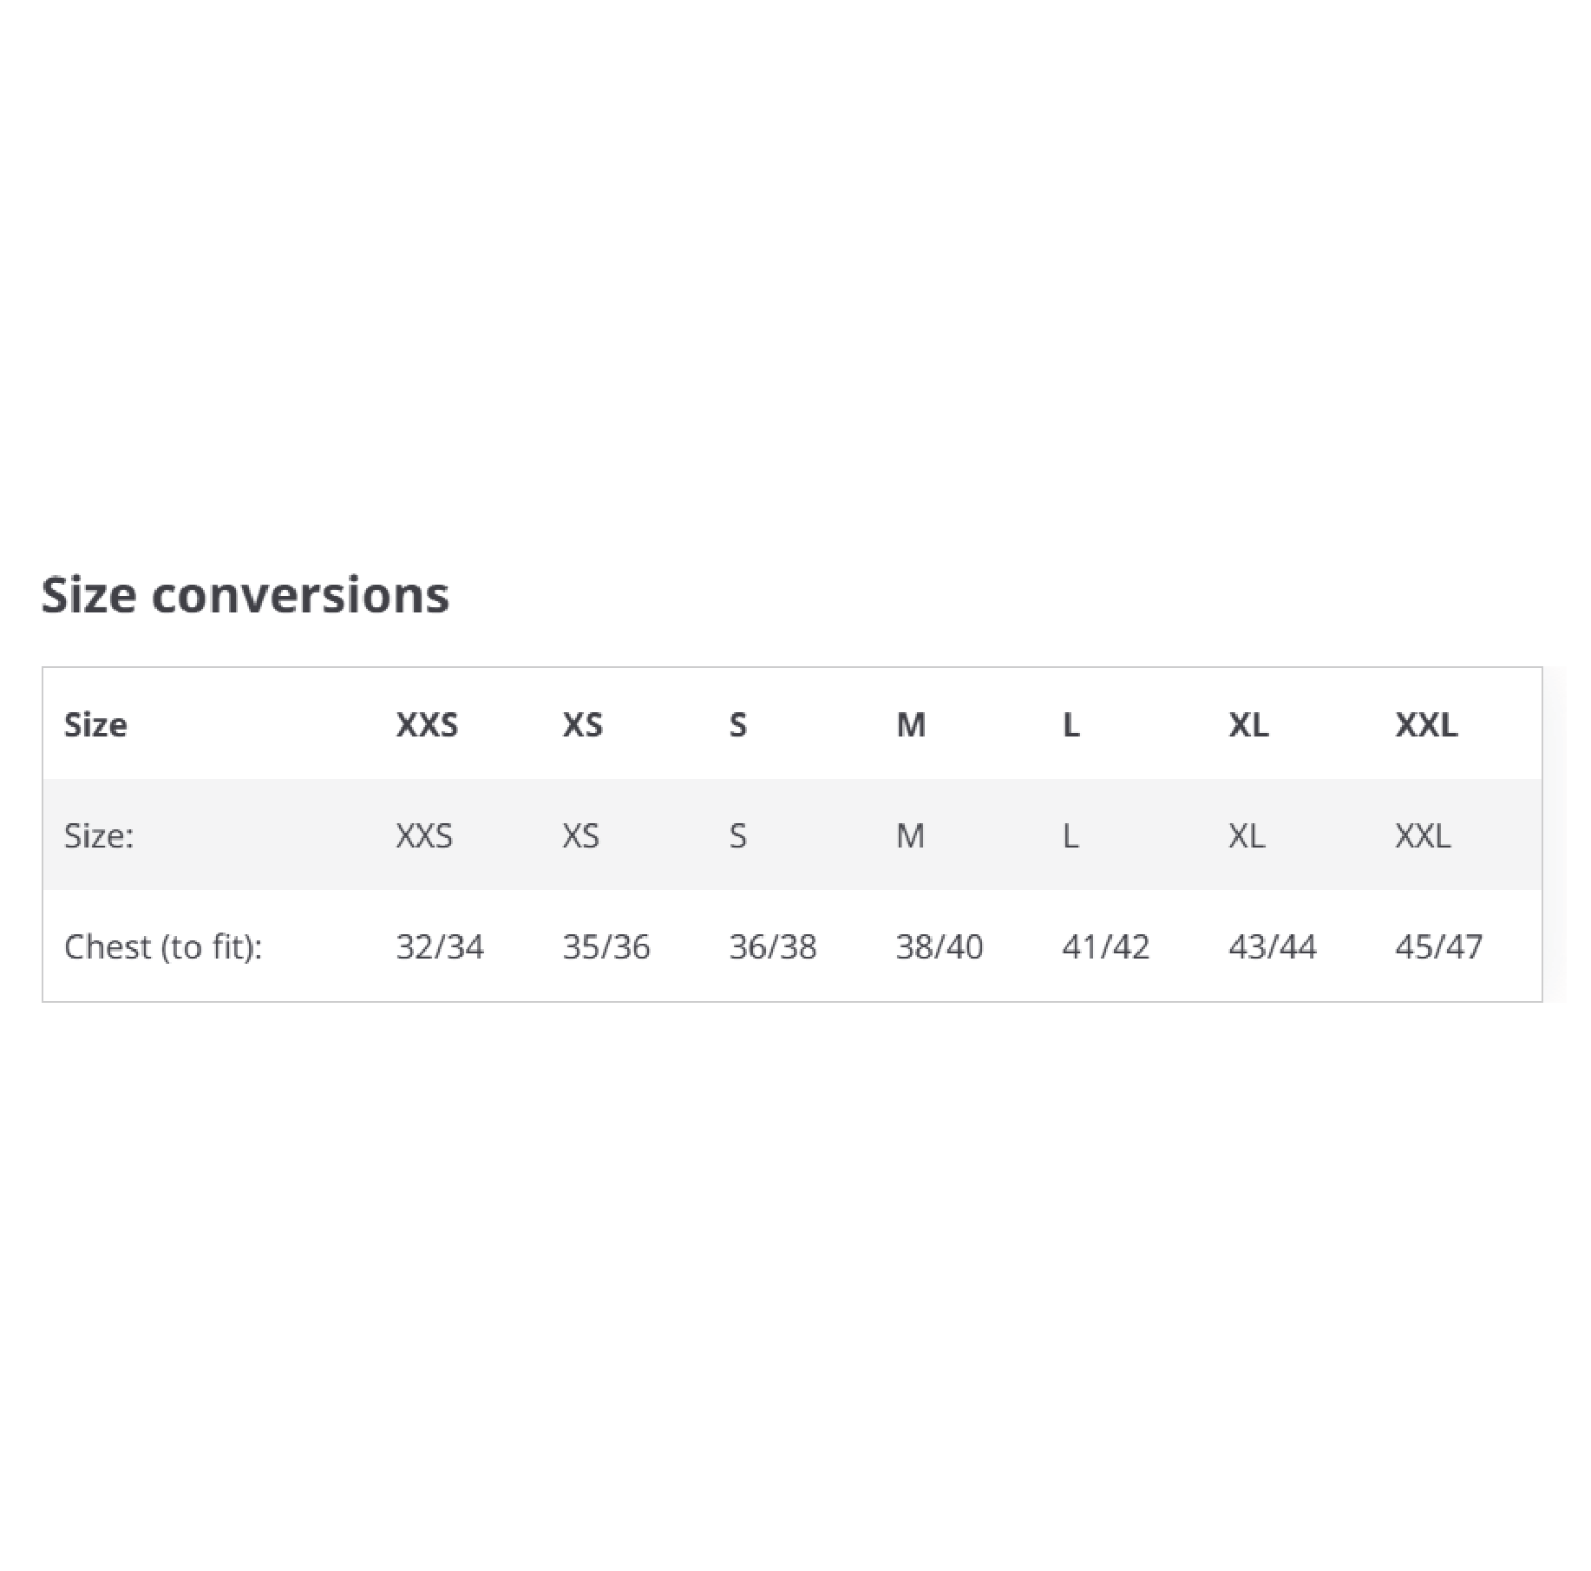Click the Chest (to fit) row label
The image size is (1591, 1571).
coord(163,946)
